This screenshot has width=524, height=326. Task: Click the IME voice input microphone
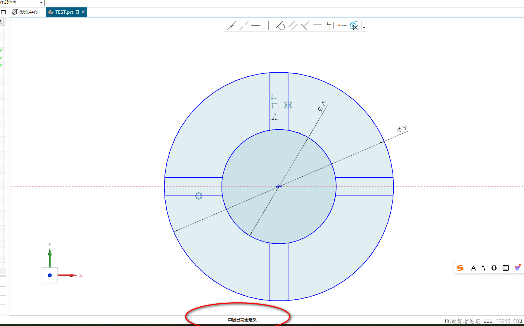coord(494,268)
